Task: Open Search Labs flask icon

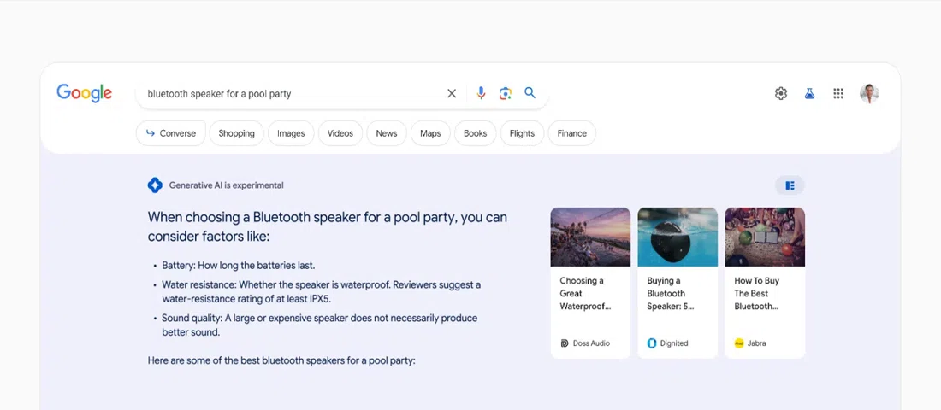Action: (x=809, y=94)
